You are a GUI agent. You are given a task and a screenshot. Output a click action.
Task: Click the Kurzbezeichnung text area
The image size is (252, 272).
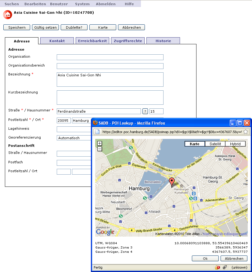coord(110,97)
